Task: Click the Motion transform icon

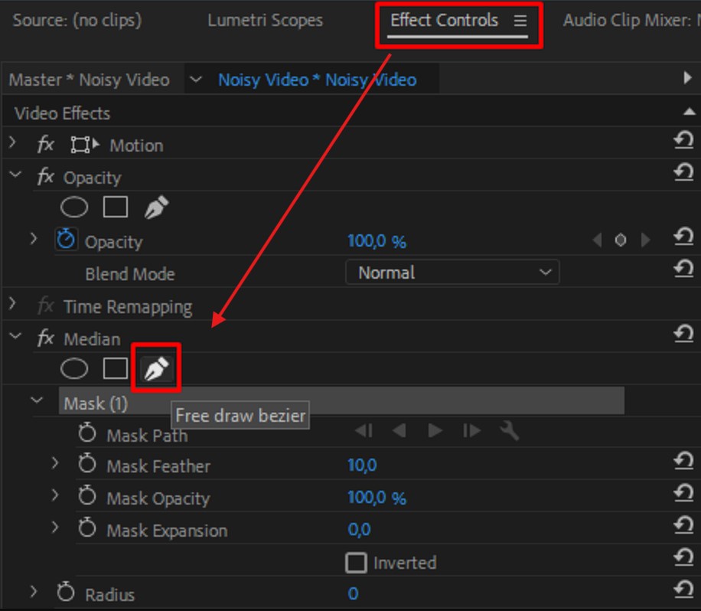Action: click(x=84, y=145)
